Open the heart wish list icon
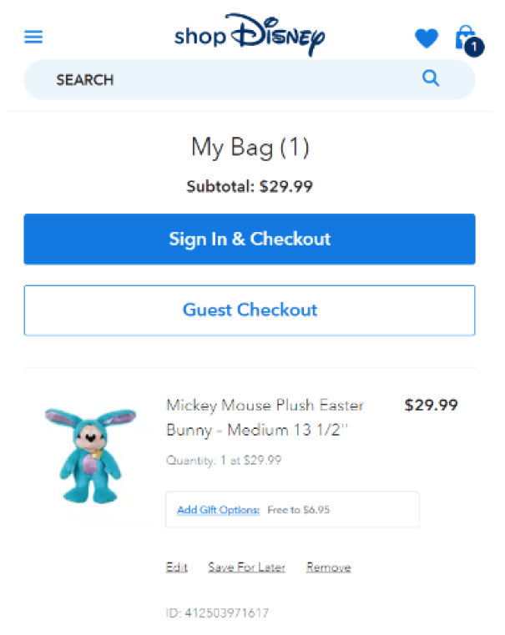Screen dimensions: 505x635 pyautogui.click(x=427, y=38)
